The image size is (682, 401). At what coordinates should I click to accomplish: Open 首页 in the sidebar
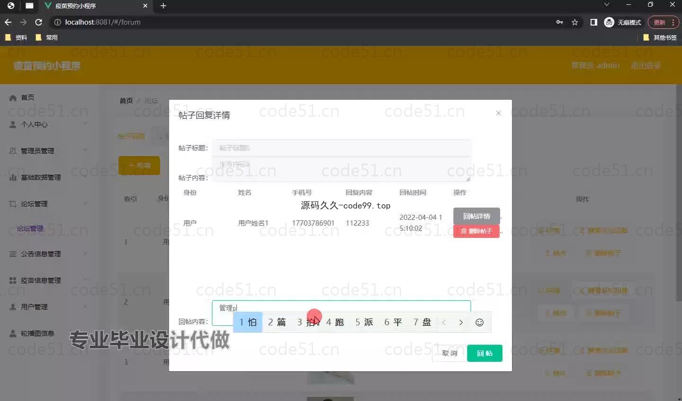coord(27,97)
